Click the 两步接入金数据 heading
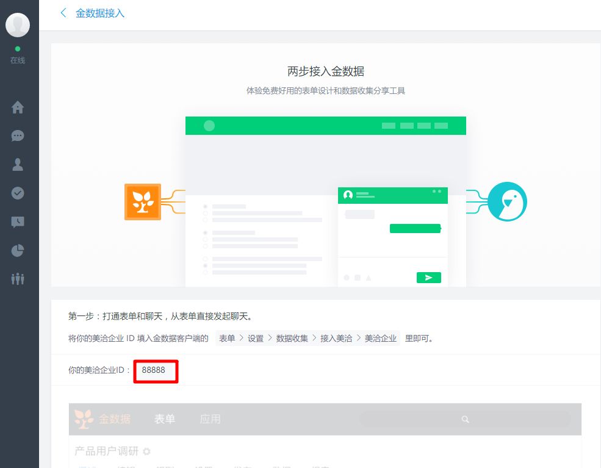This screenshot has height=468, width=601. pos(326,71)
